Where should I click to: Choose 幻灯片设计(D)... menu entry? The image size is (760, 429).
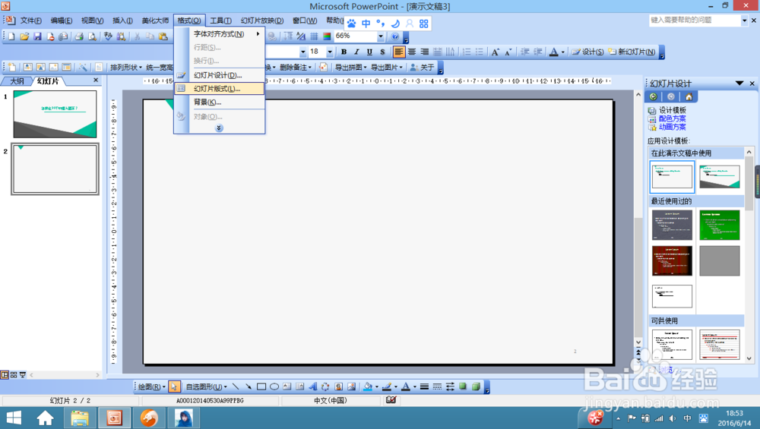(x=219, y=75)
